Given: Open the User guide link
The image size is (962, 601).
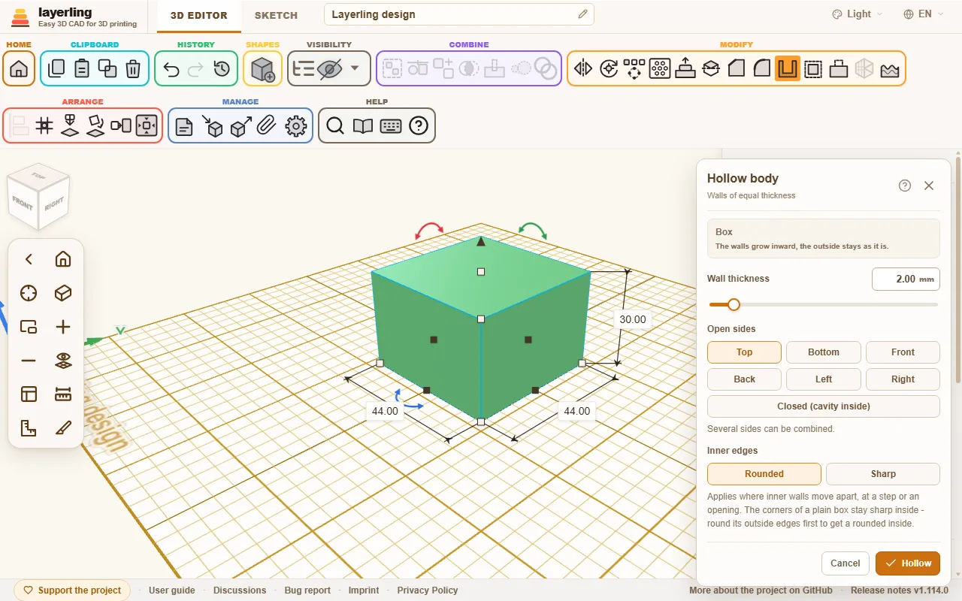Looking at the screenshot, I should tap(172, 590).
